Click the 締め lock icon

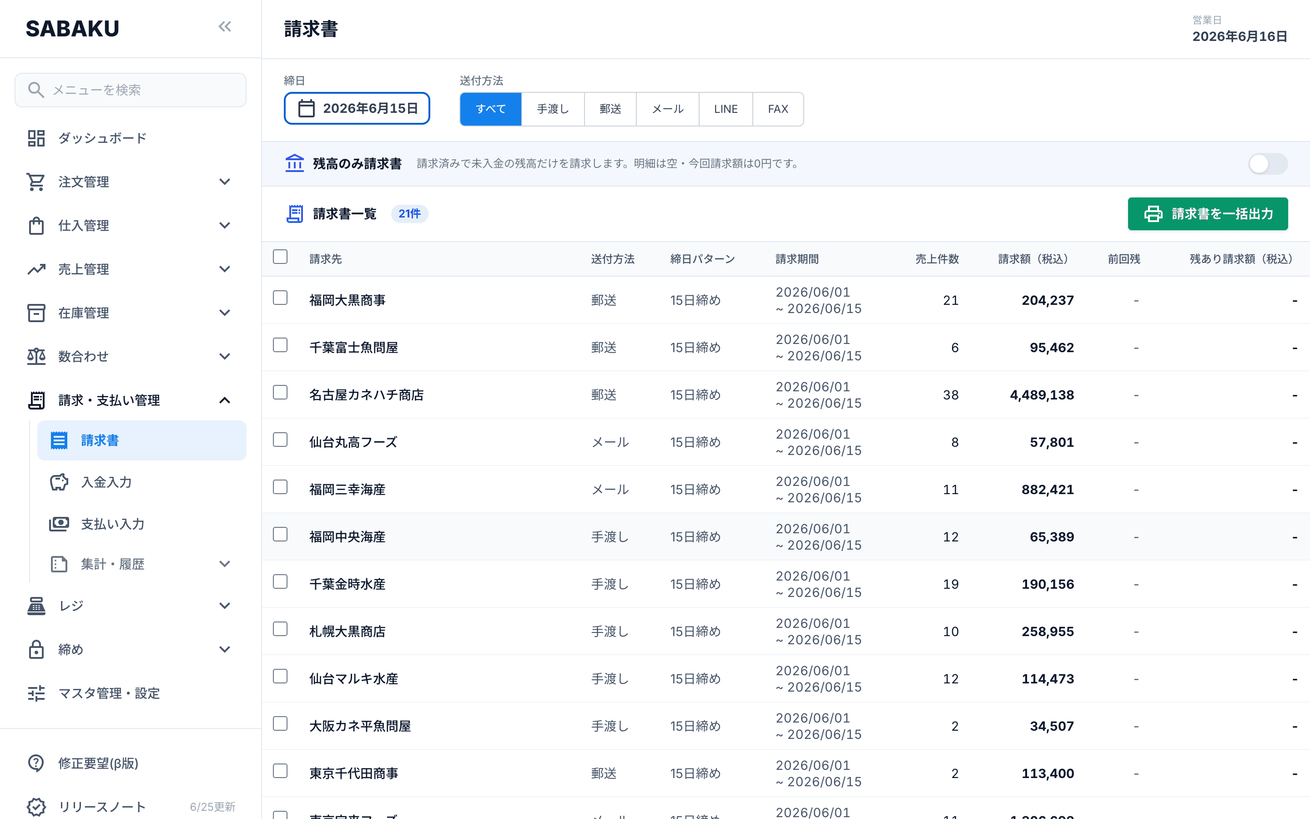(x=36, y=649)
